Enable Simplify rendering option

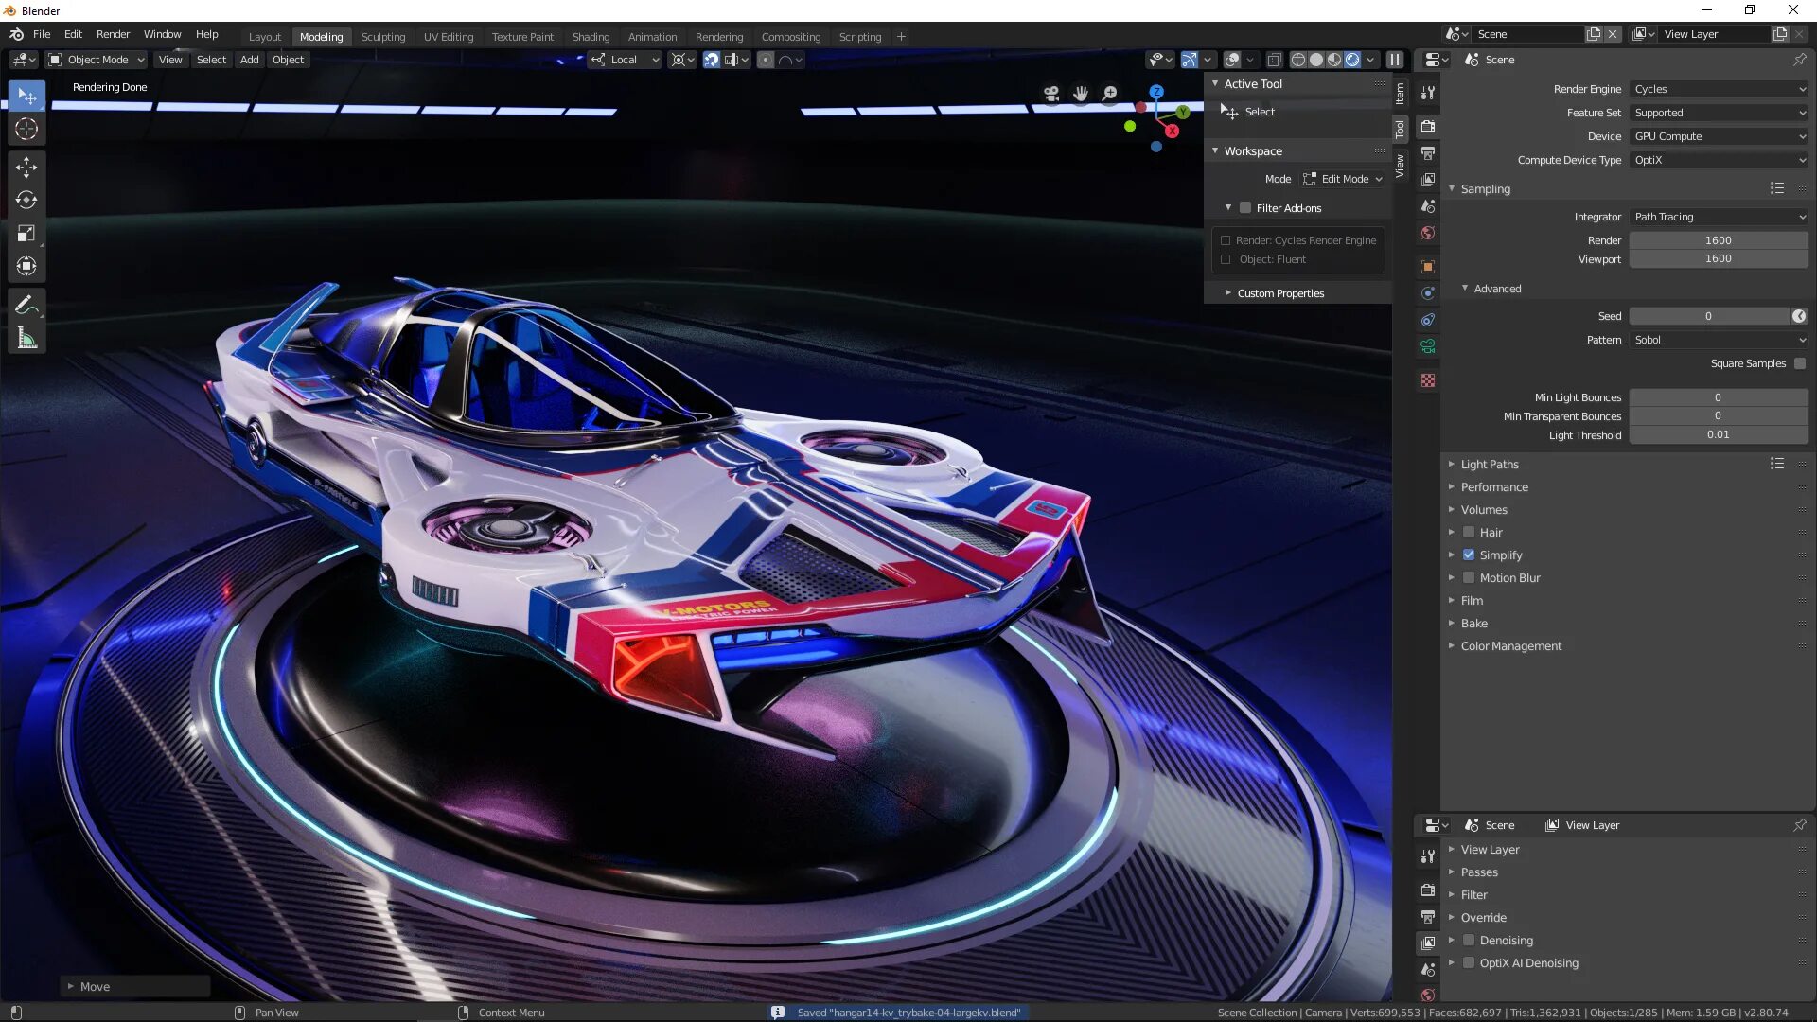tap(1470, 554)
